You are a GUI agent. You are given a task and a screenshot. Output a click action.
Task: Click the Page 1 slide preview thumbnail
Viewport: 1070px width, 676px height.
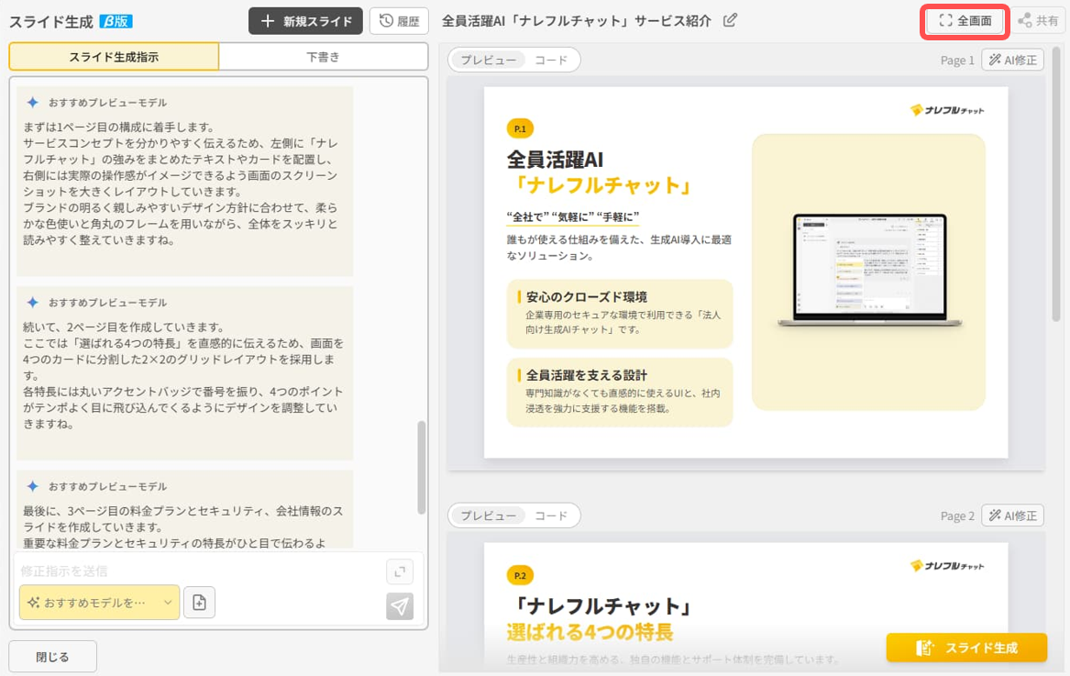coord(745,272)
